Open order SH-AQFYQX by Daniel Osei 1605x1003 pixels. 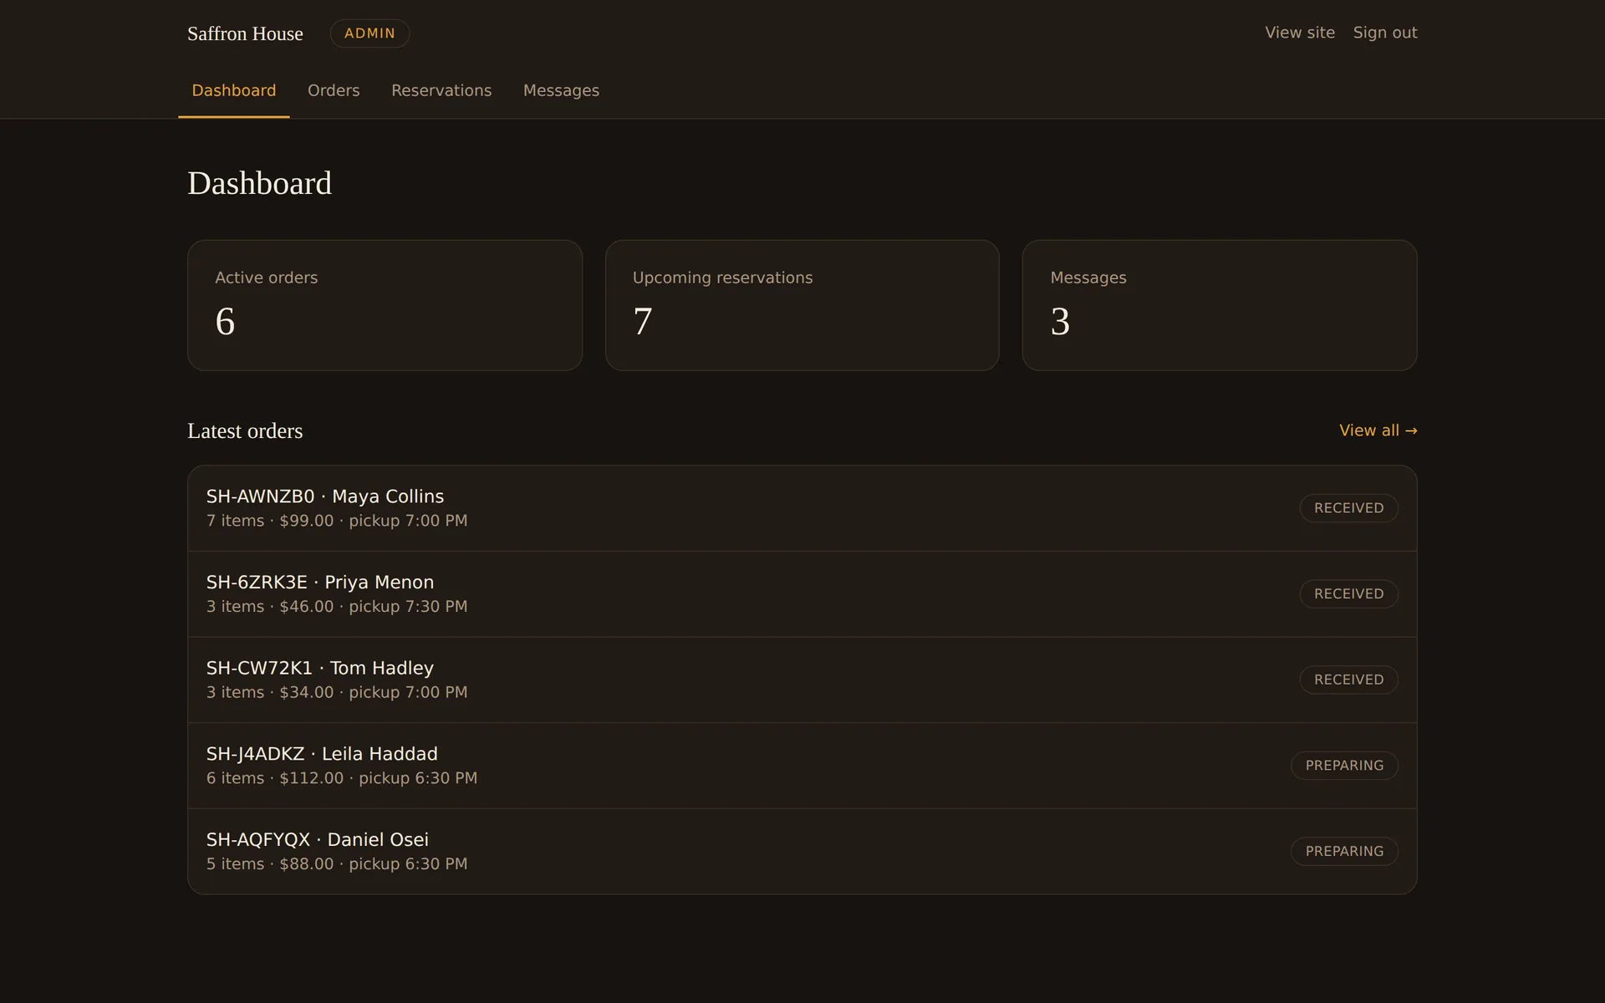(x=802, y=851)
